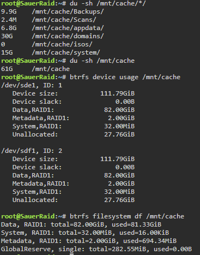Select the /mnt/cache/Scans/ path text
Screen dimensions: 200x255
(64, 20)
